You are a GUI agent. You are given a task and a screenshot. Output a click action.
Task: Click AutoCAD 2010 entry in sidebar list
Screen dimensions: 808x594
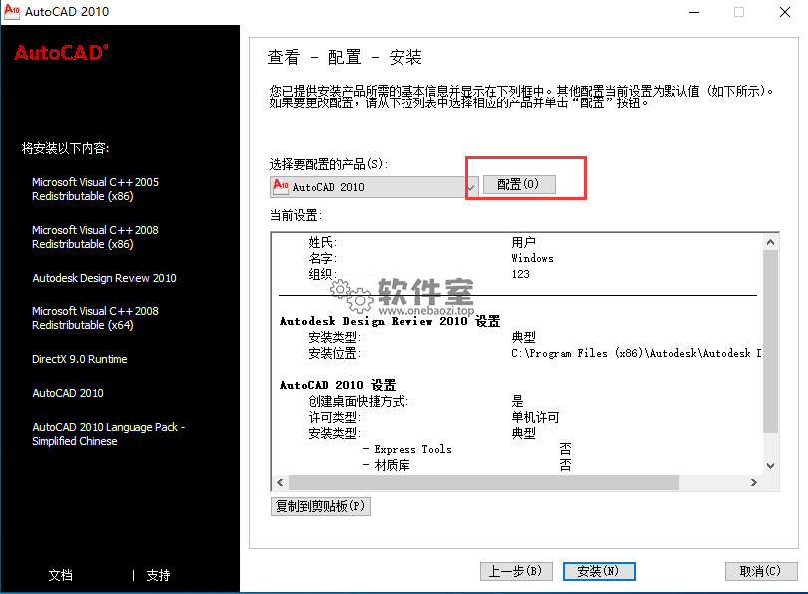[x=68, y=393]
